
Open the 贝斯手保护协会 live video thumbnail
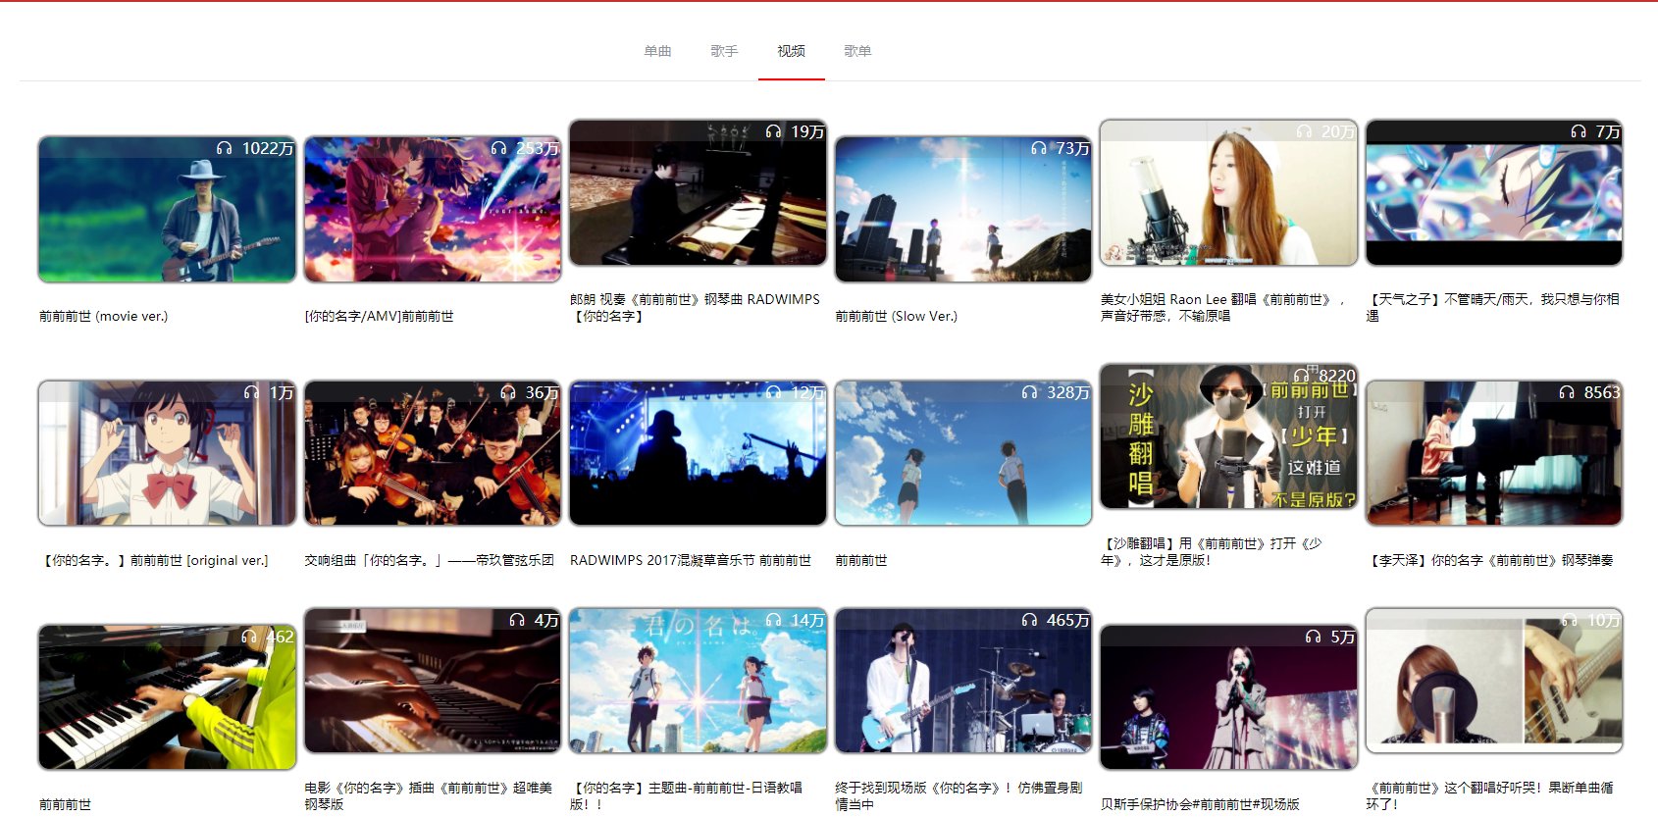(1228, 697)
